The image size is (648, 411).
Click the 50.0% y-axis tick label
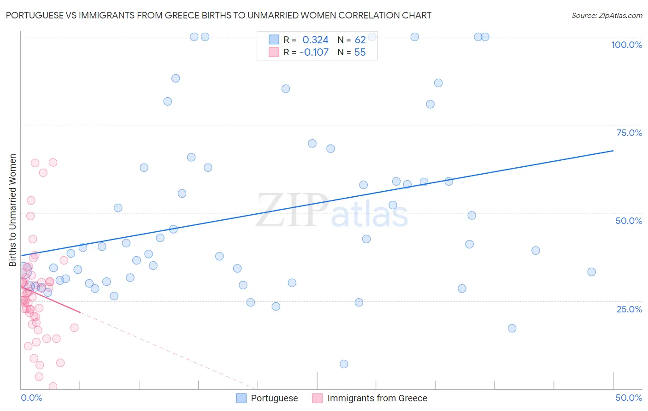629,221
